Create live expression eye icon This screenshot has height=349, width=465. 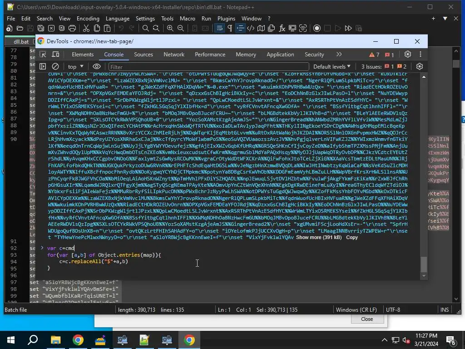[x=97, y=66]
